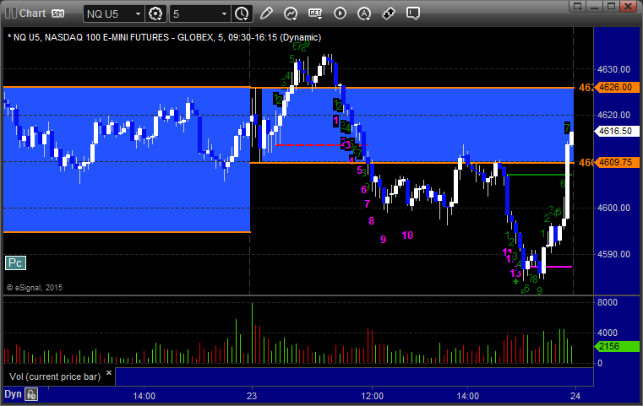Click the chart grip handle icon
The height and width of the screenshot is (406, 643).
[x=10, y=14]
